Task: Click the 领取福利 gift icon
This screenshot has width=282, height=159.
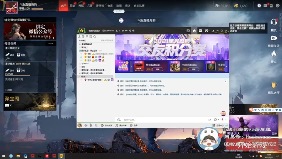Action: coord(123,66)
